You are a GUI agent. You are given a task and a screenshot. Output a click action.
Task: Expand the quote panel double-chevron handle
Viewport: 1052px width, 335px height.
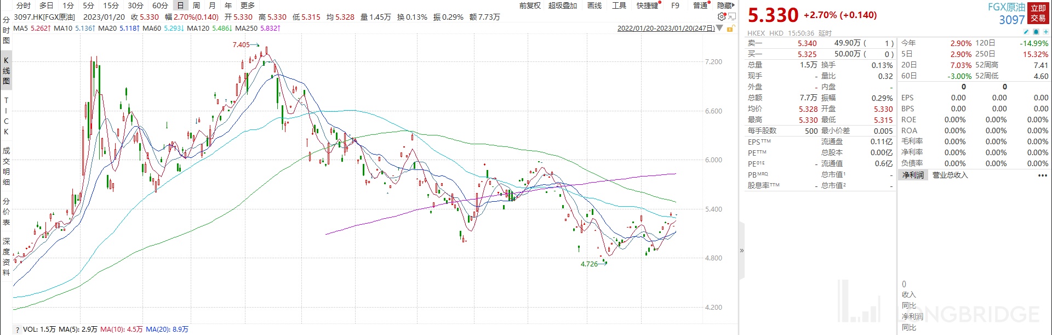(x=742, y=251)
